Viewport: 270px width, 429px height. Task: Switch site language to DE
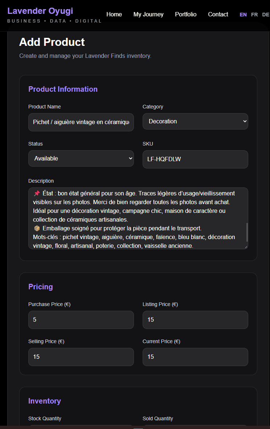coord(265,15)
